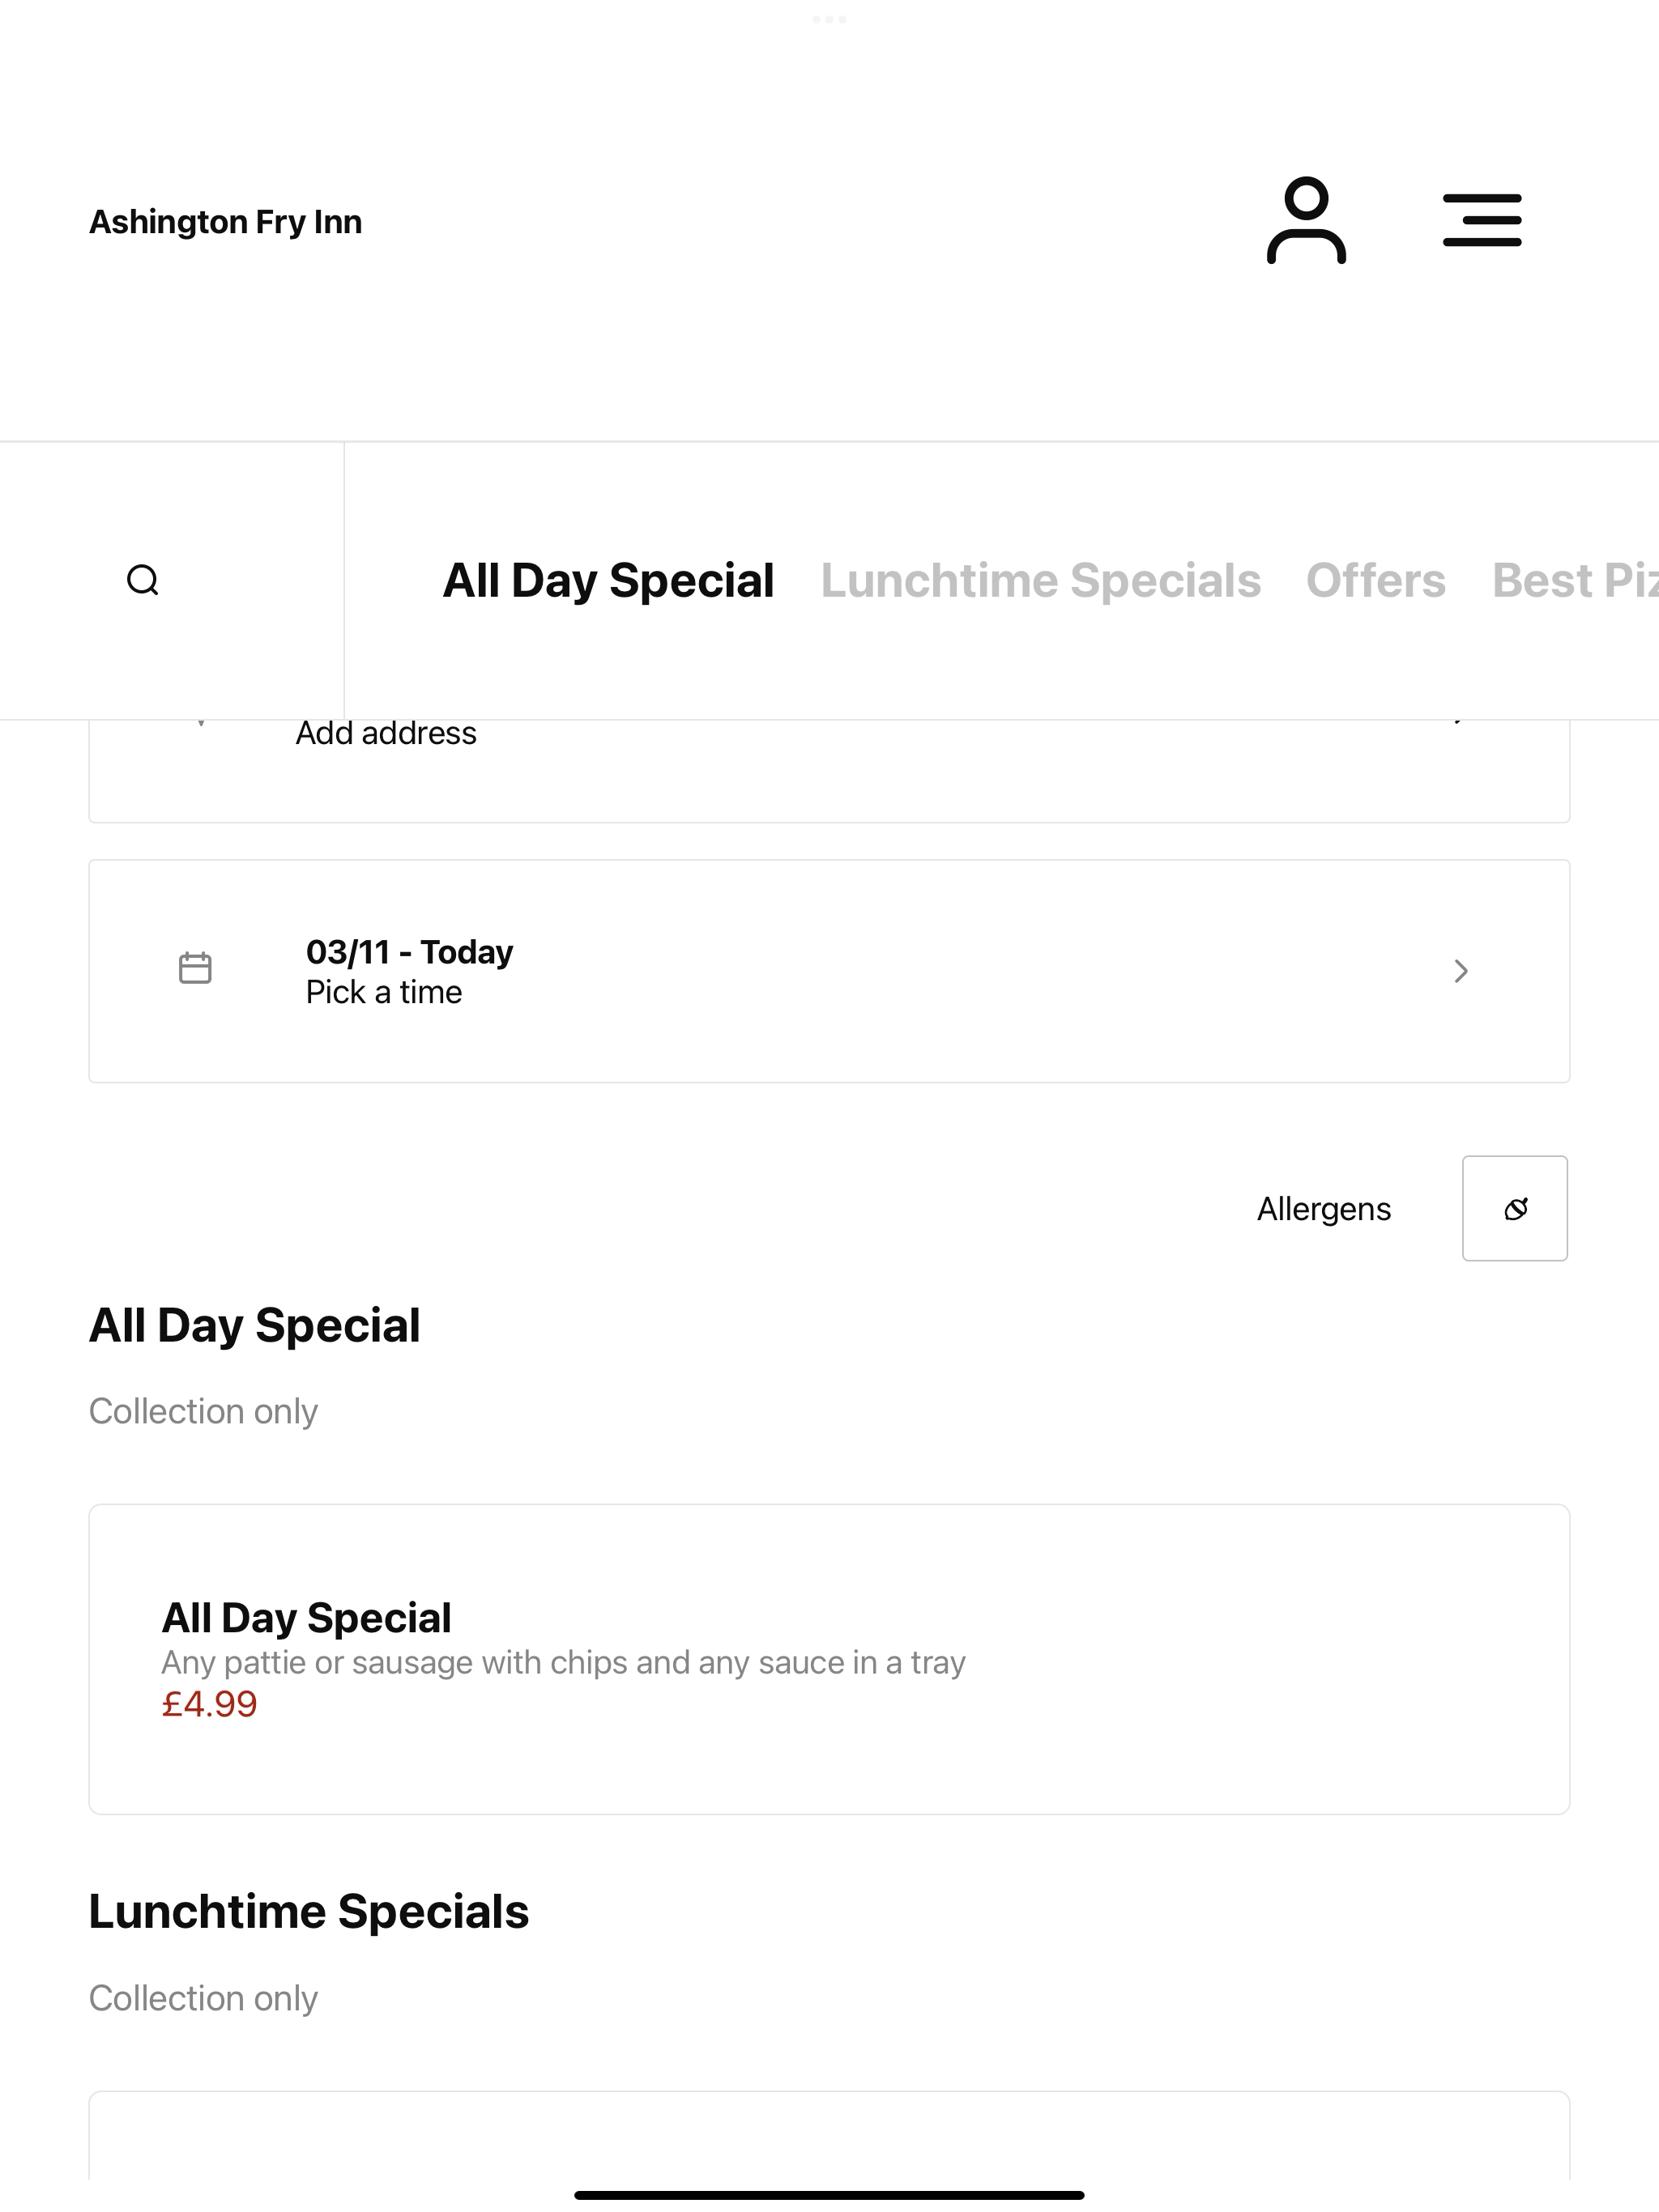Expand the 03/11 Today time chevron
The image size is (1659, 2212).
(x=1461, y=971)
